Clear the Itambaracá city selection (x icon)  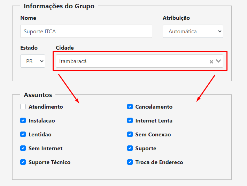[x=211, y=62]
